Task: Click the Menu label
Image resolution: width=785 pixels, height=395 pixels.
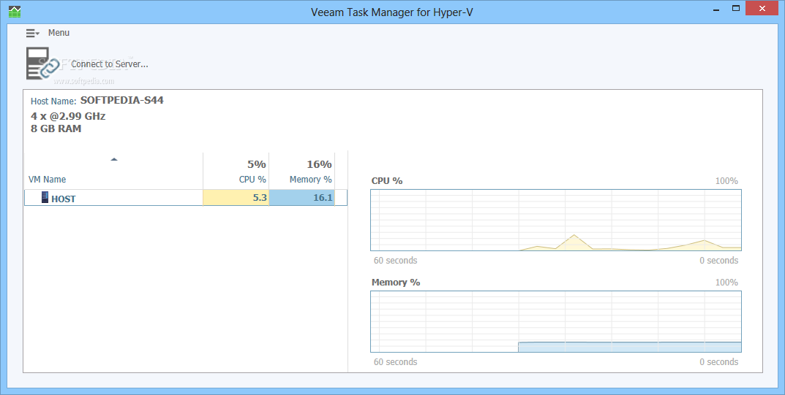Action: [59, 32]
